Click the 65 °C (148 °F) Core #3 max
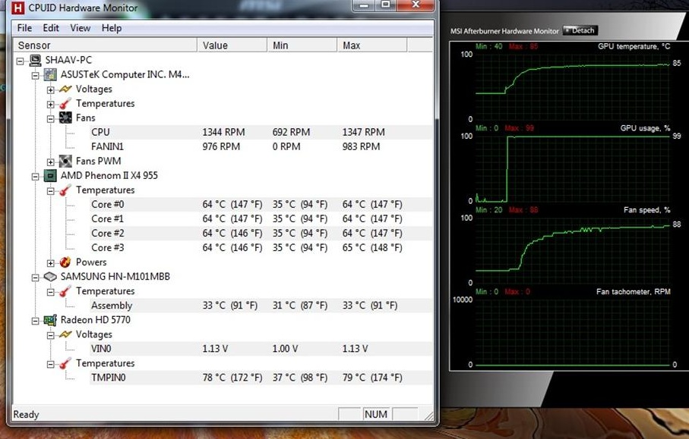 point(372,248)
